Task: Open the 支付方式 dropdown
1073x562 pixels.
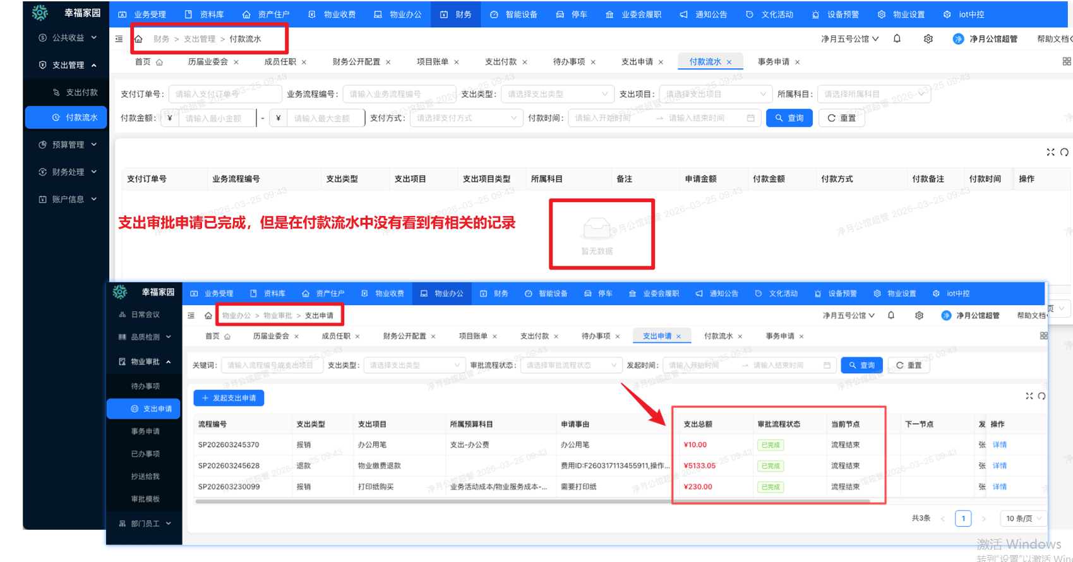Action: [466, 118]
